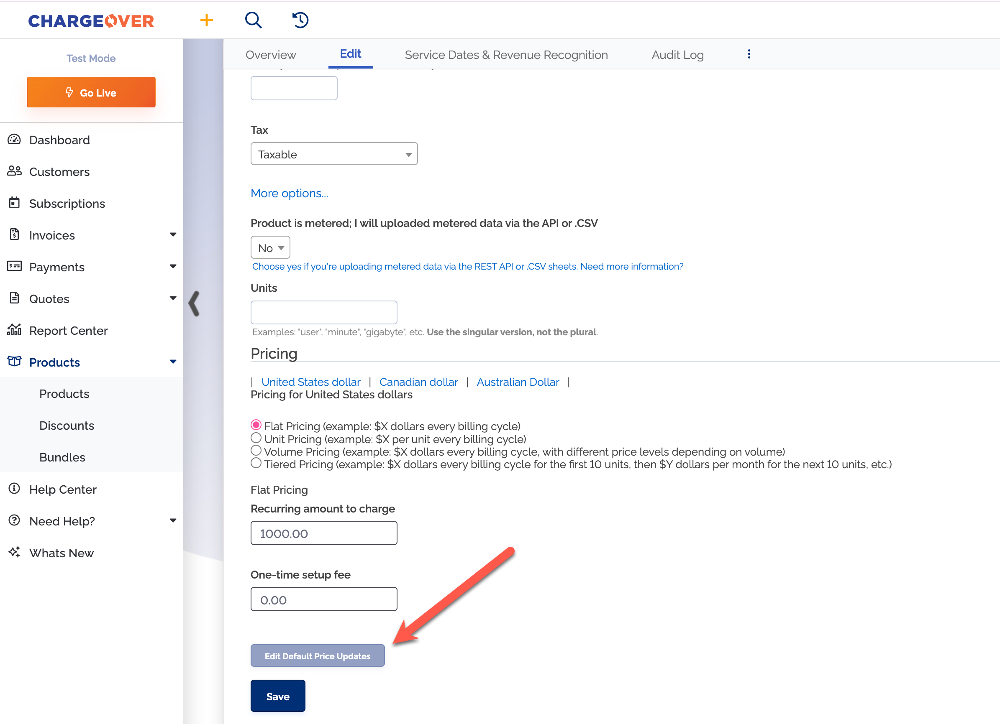Switch to the Audit Log tab
The width and height of the screenshot is (1000, 724).
677,55
